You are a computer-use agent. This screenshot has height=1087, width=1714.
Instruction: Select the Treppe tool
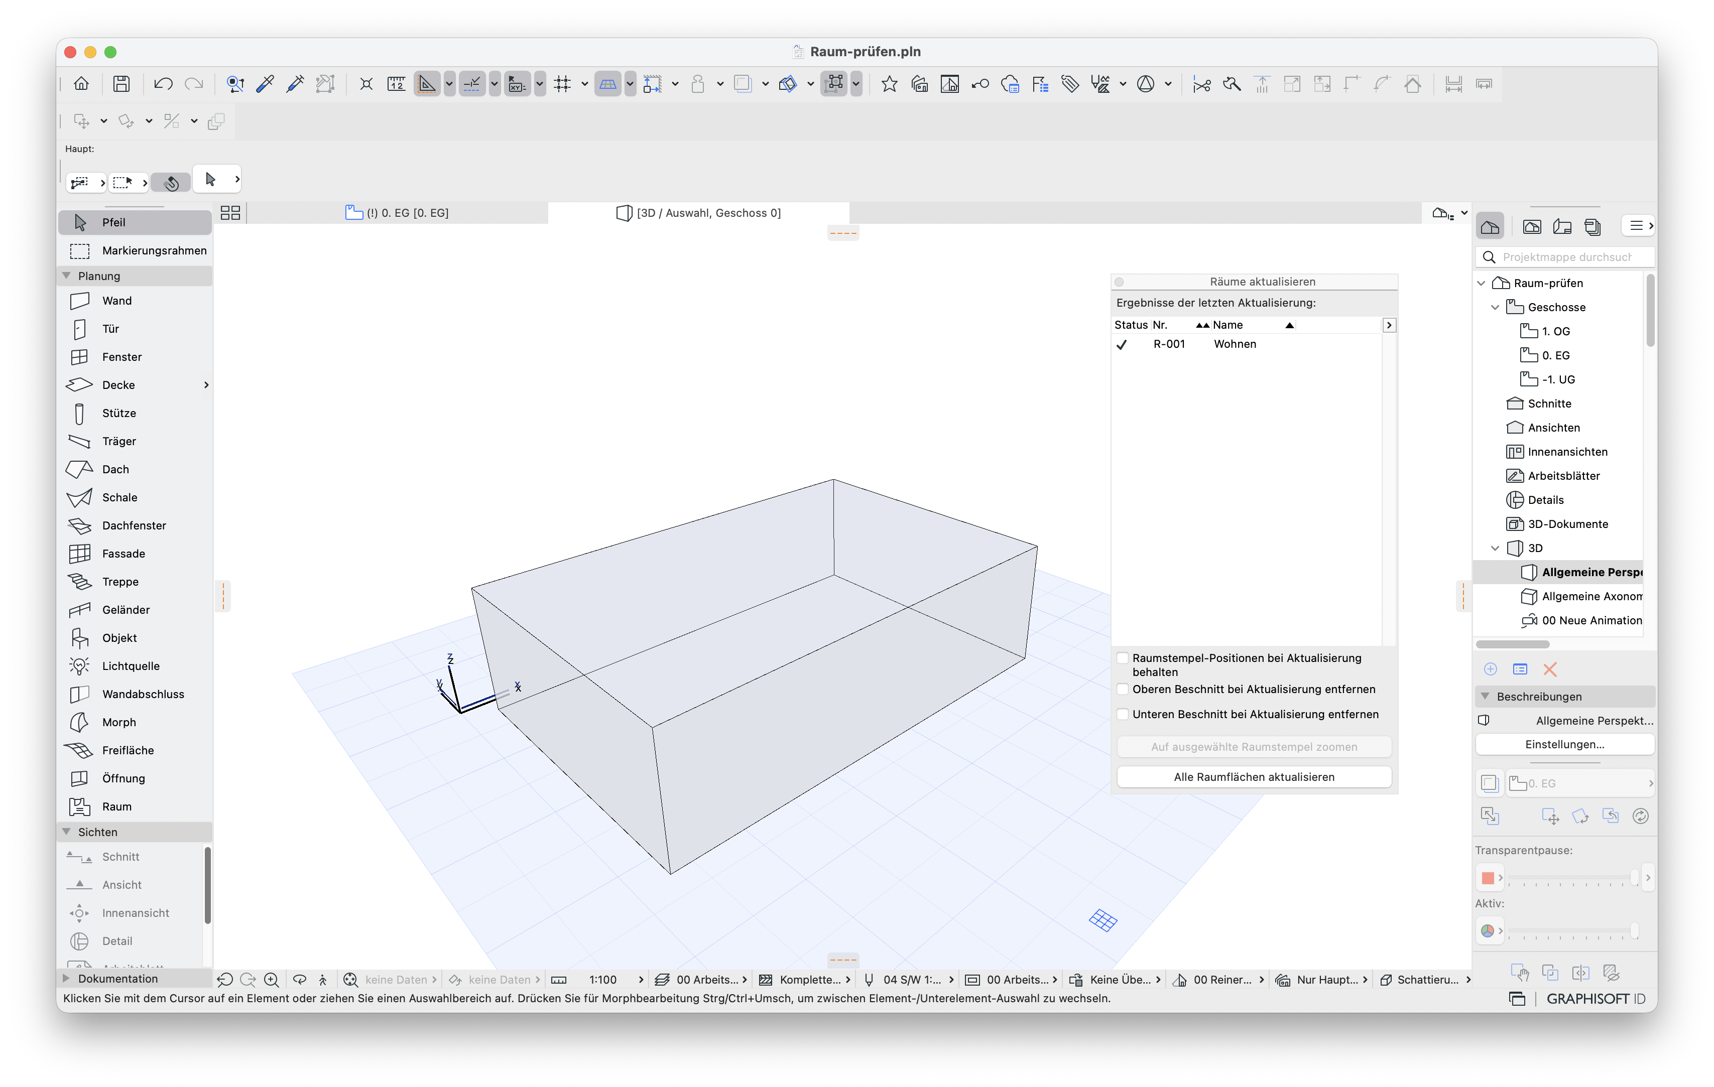[x=135, y=582]
